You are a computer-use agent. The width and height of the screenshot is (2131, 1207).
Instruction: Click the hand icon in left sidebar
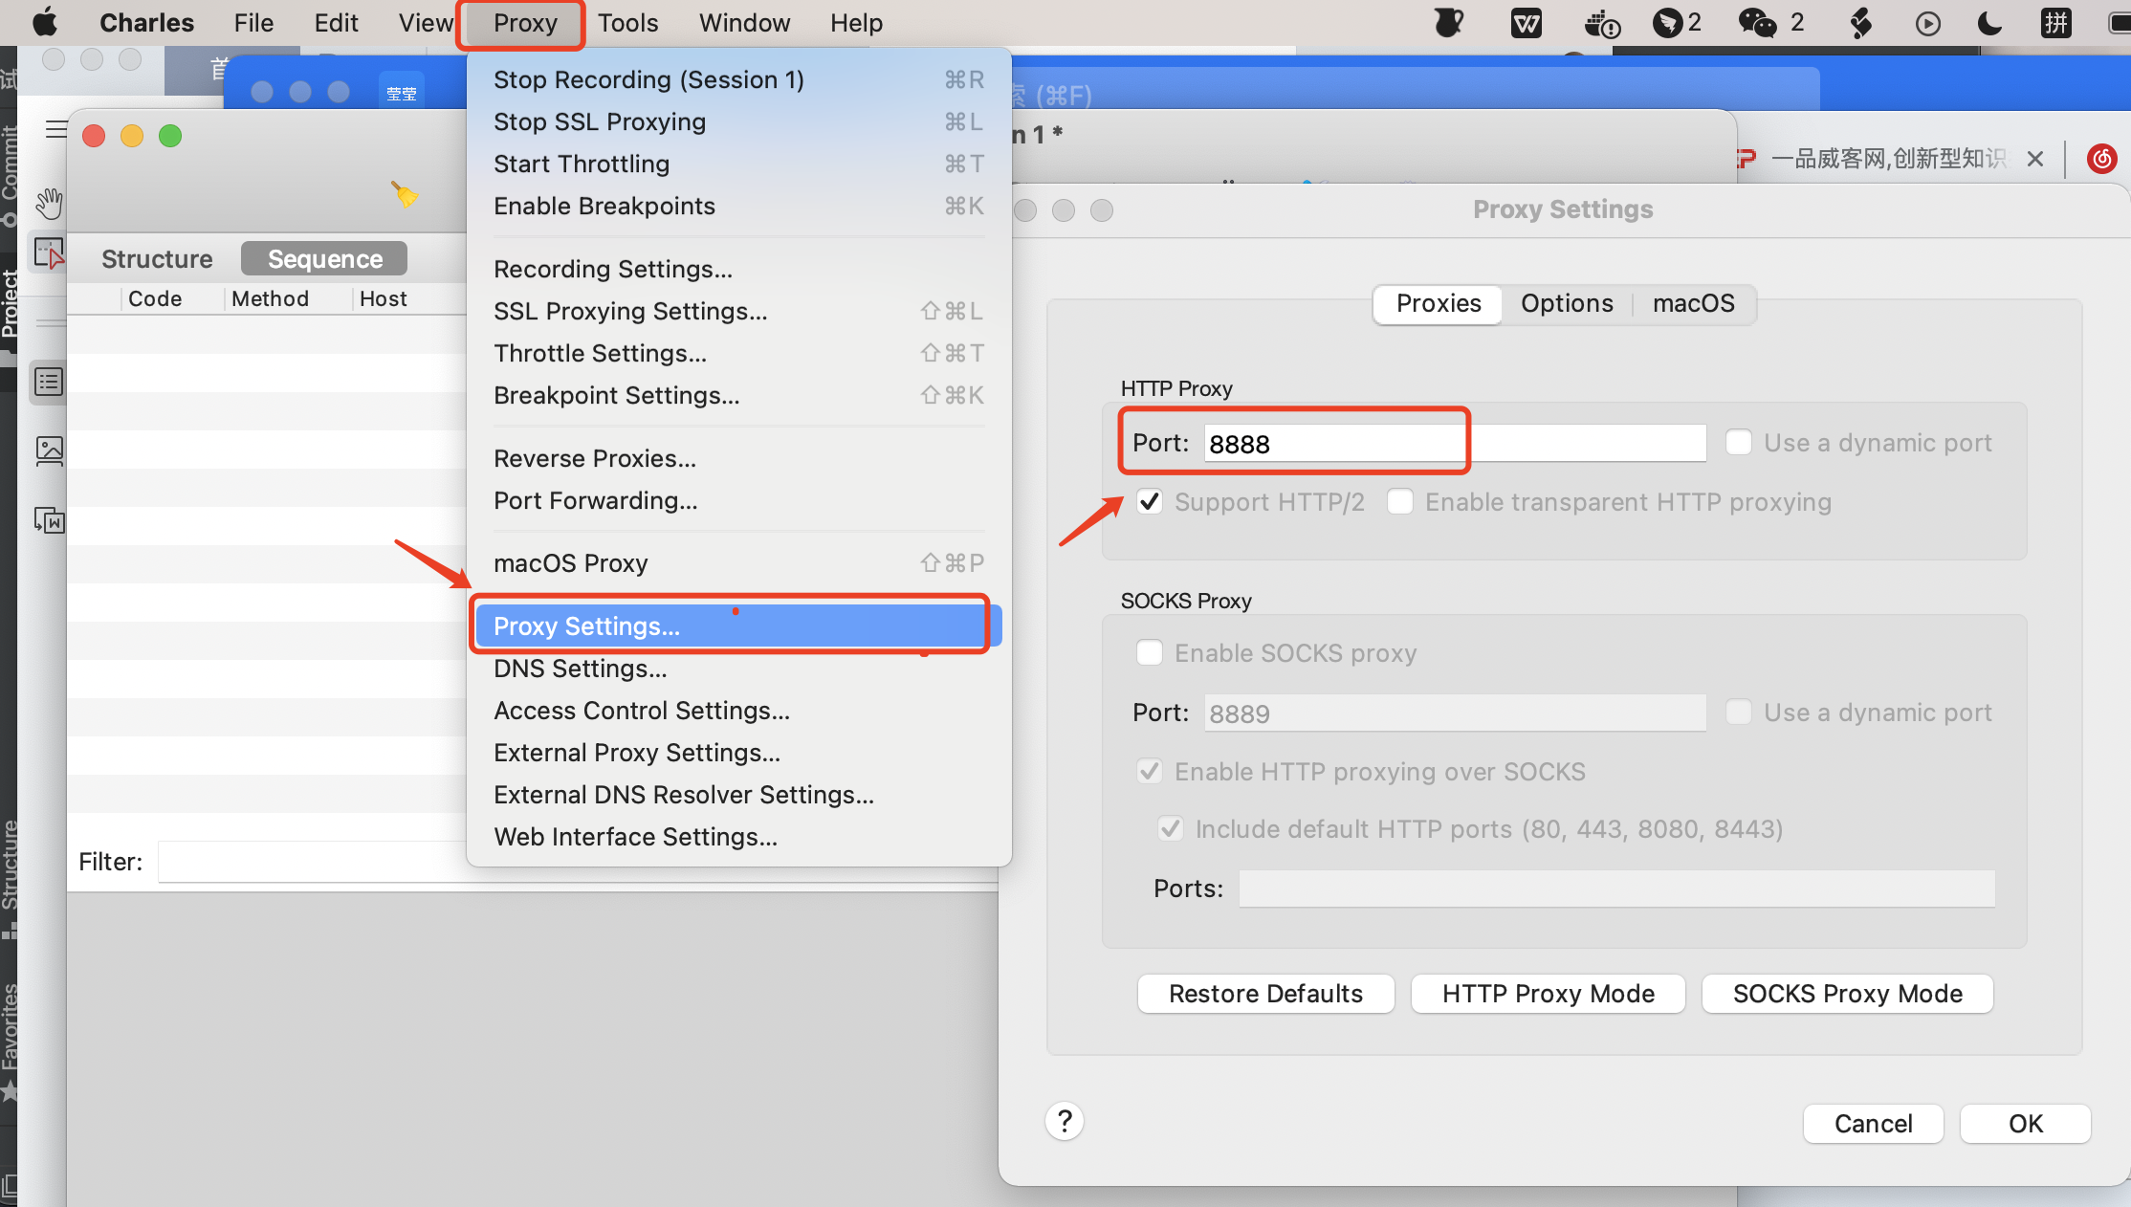tap(49, 203)
